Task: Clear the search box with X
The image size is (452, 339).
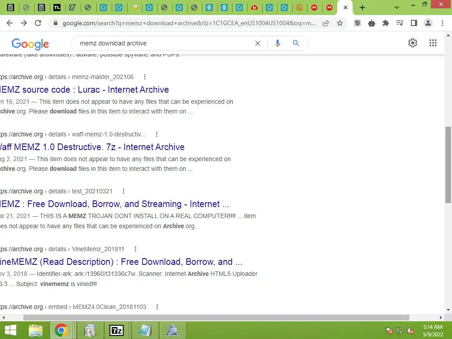Action: click(x=258, y=43)
